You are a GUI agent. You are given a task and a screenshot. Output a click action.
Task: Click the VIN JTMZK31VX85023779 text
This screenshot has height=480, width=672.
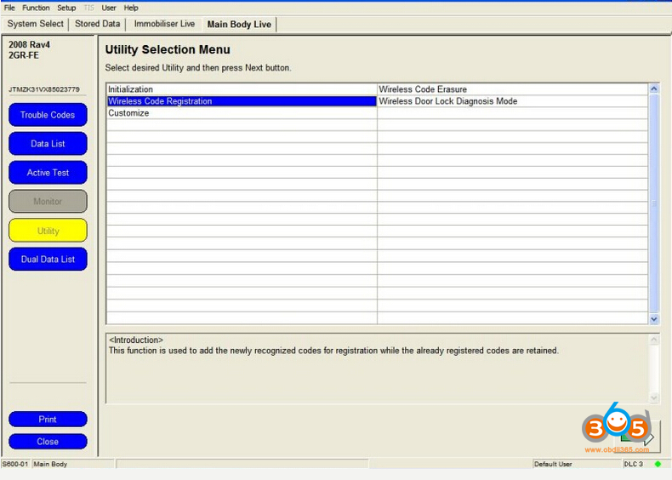click(x=44, y=89)
